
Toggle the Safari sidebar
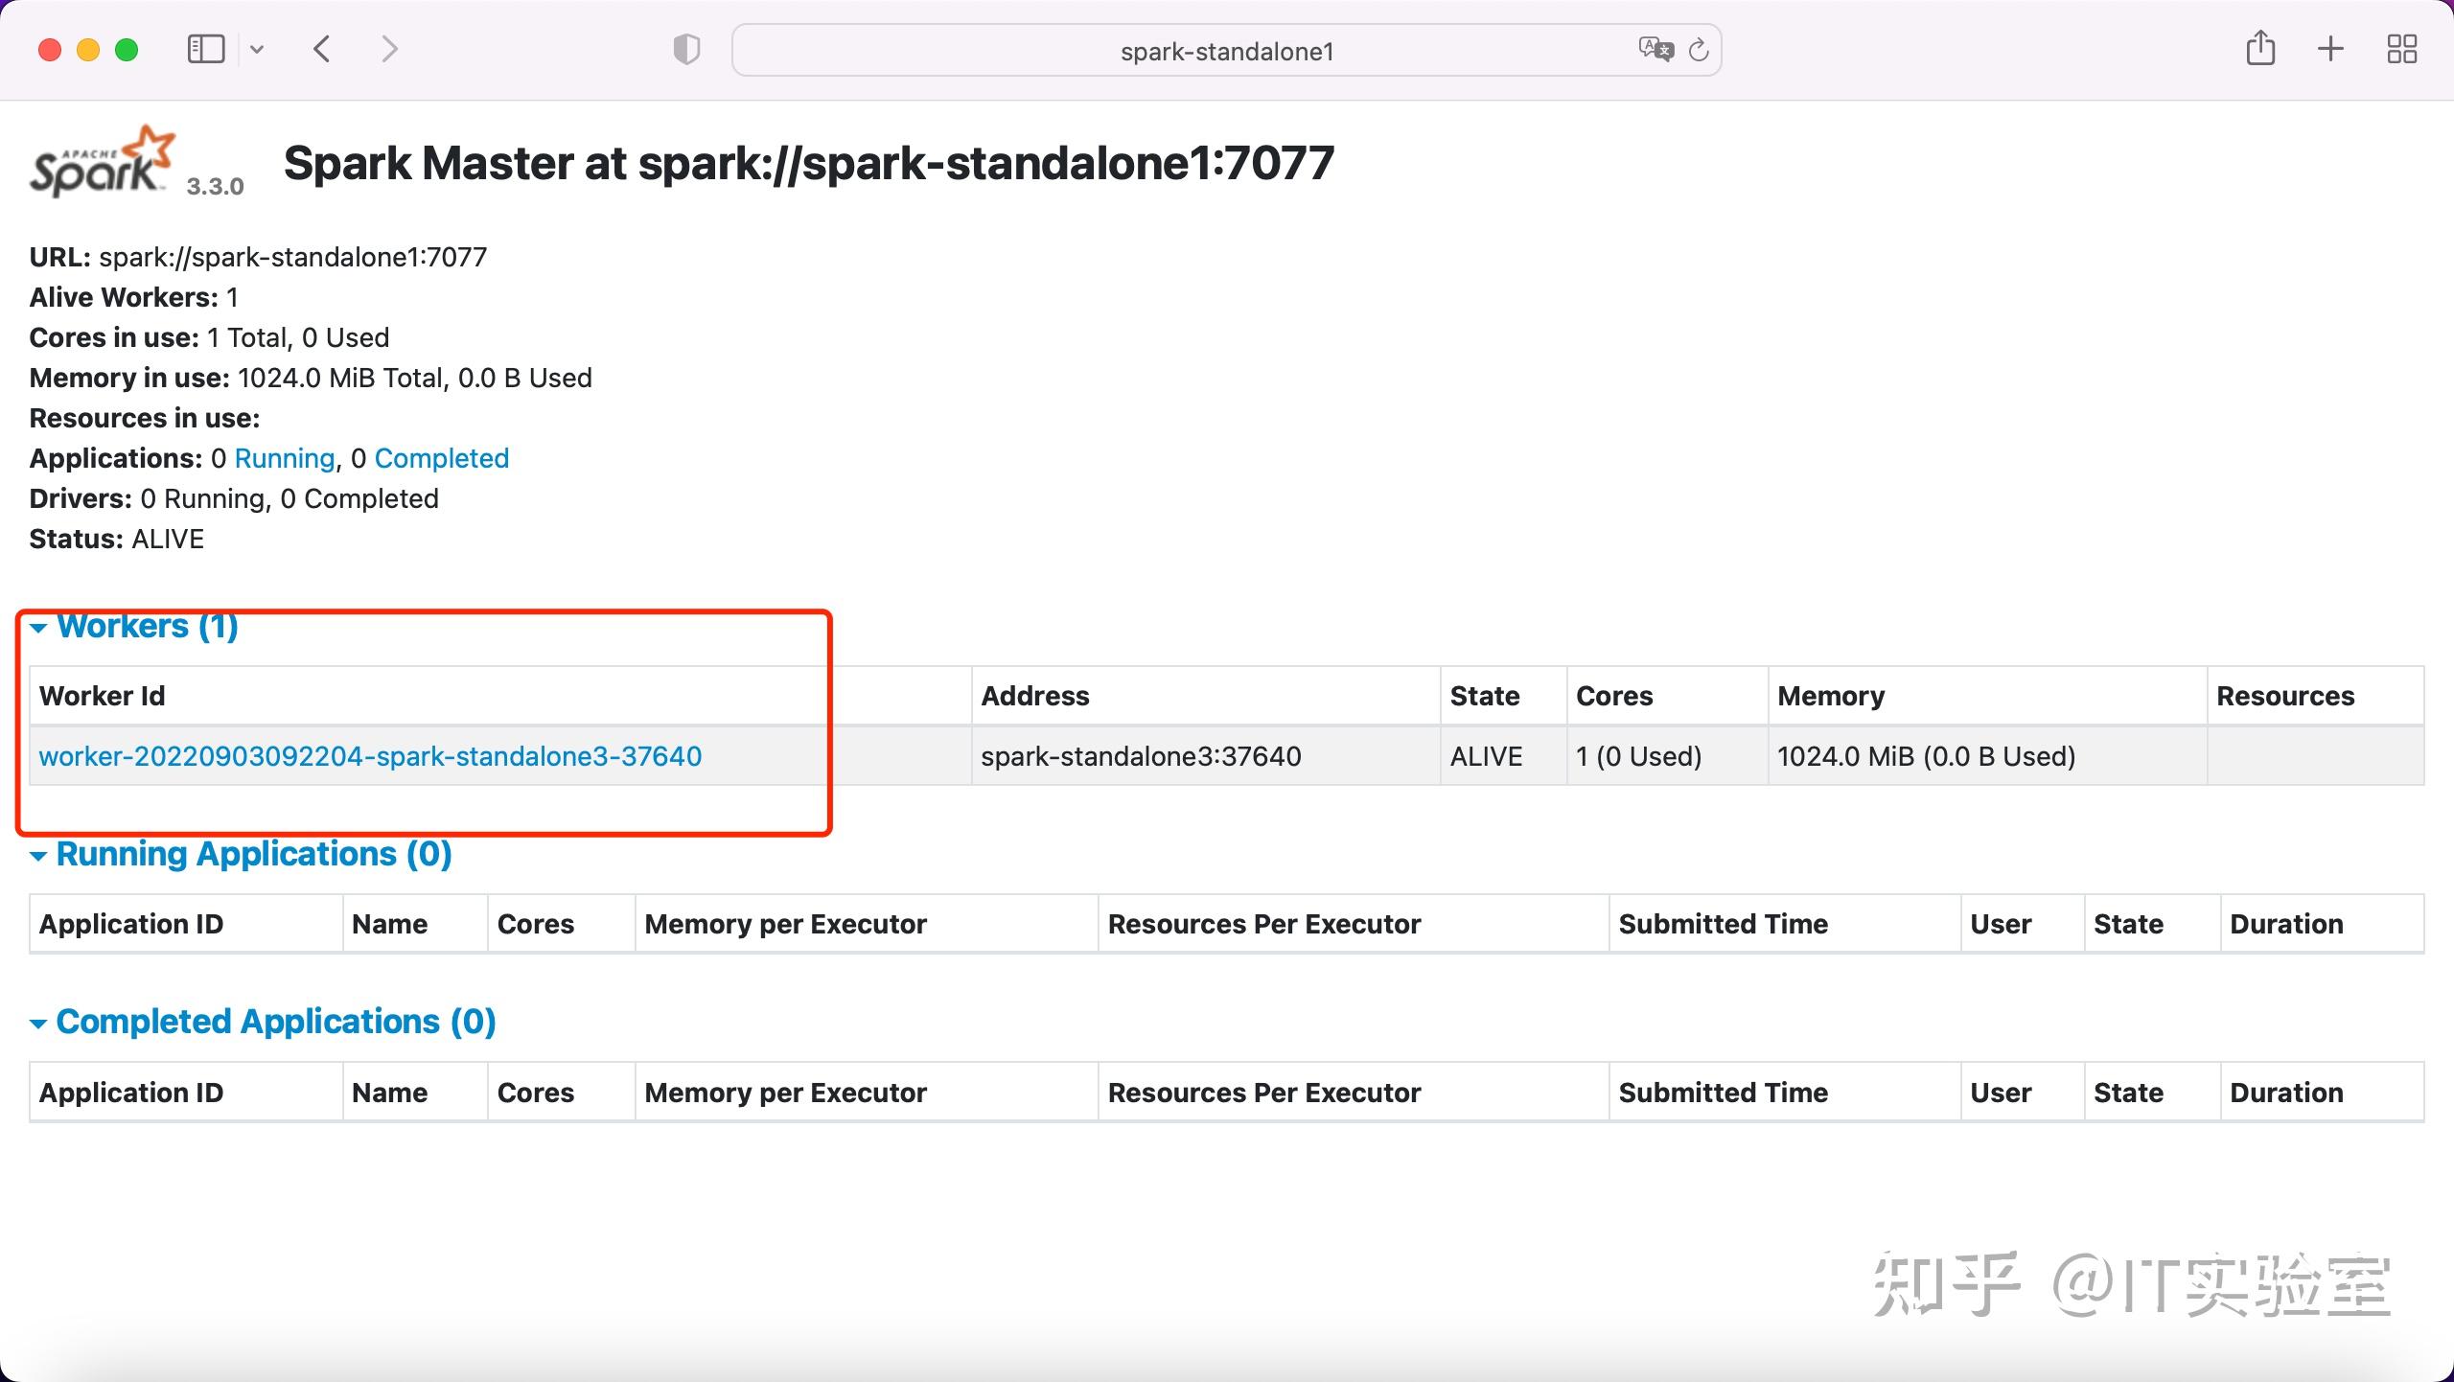[205, 48]
